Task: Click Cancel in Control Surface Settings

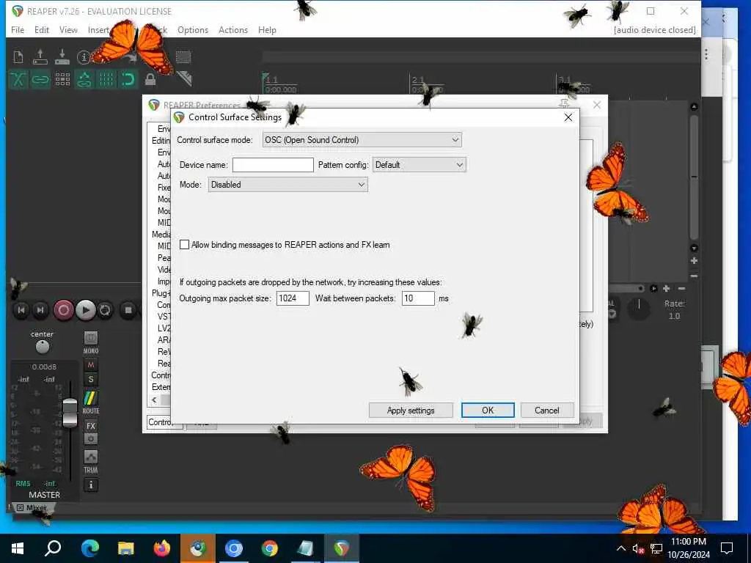Action: (x=546, y=411)
